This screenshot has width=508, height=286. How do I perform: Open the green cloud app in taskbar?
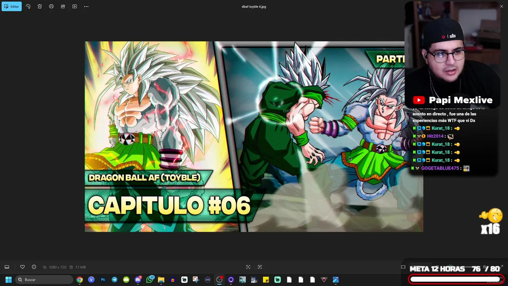coord(126,280)
